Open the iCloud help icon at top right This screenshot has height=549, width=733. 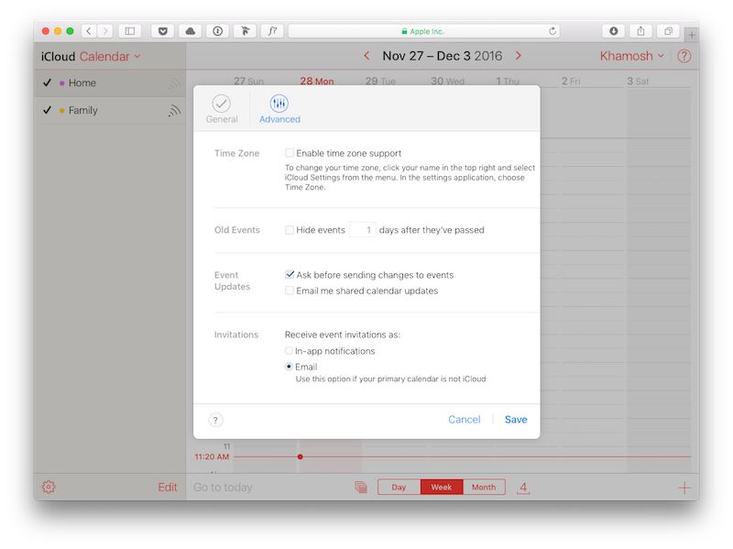pos(684,56)
